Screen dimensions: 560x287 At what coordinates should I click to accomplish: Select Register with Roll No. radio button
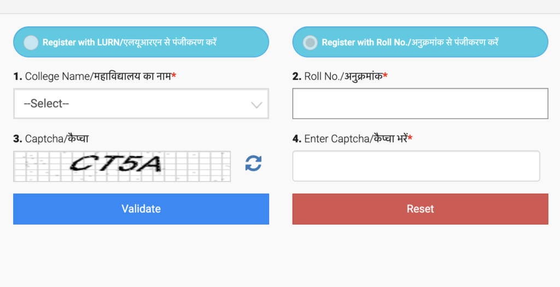tap(310, 43)
